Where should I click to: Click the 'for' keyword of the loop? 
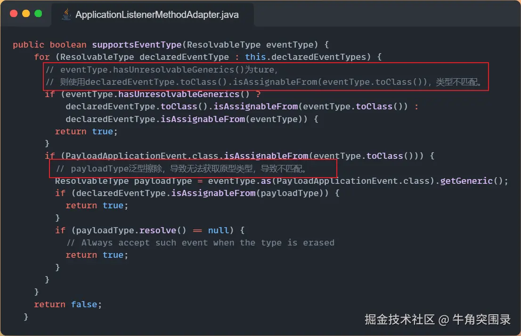tap(42, 57)
